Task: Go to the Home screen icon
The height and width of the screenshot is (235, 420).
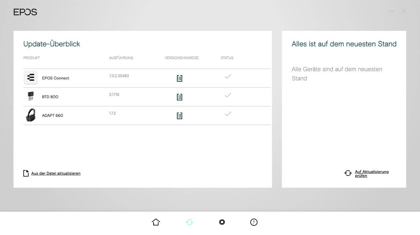Action: (x=156, y=222)
